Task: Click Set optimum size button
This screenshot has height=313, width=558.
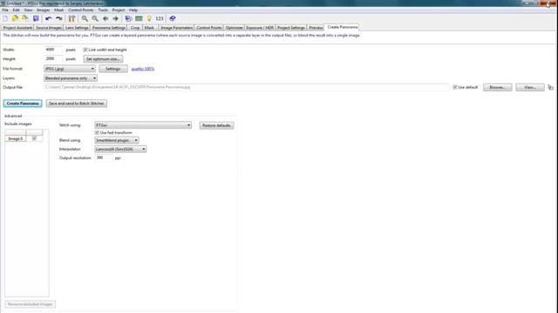Action: [103, 59]
